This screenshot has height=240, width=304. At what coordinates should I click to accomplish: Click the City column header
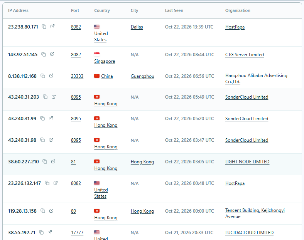pyautogui.click(x=134, y=10)
